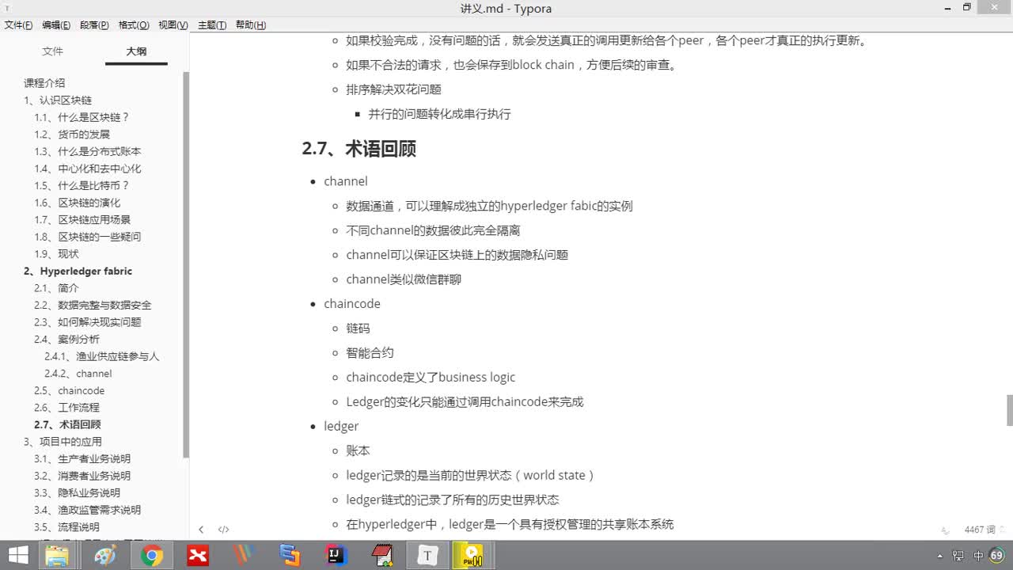
Task: Open the 主题(T) menu
Action: [x=212, y=25]
